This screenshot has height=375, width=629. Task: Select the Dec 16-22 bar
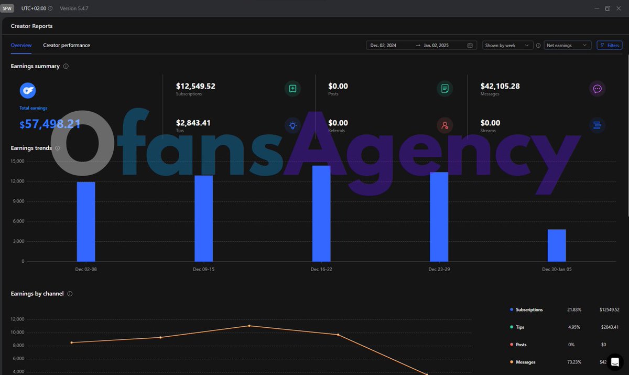pos(321,213)
